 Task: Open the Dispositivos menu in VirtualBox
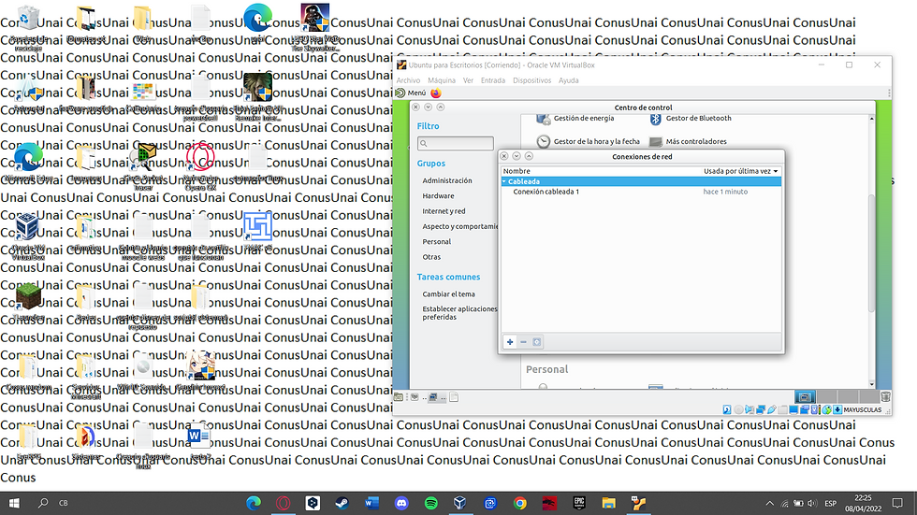click(x=531, y=80)
